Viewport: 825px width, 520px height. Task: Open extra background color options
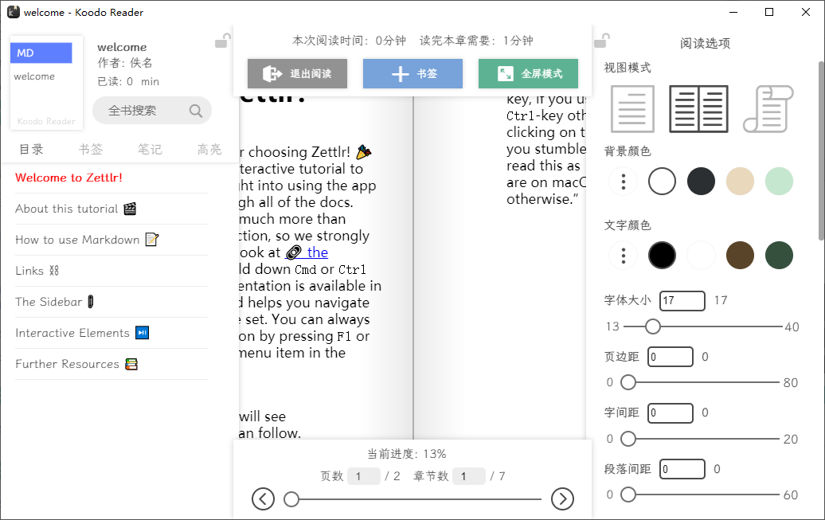click(623, 182)
